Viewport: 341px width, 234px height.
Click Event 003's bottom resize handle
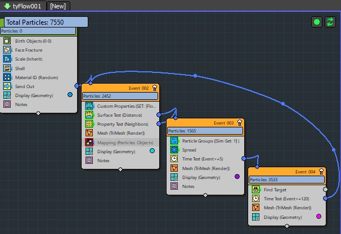point(205,195)
